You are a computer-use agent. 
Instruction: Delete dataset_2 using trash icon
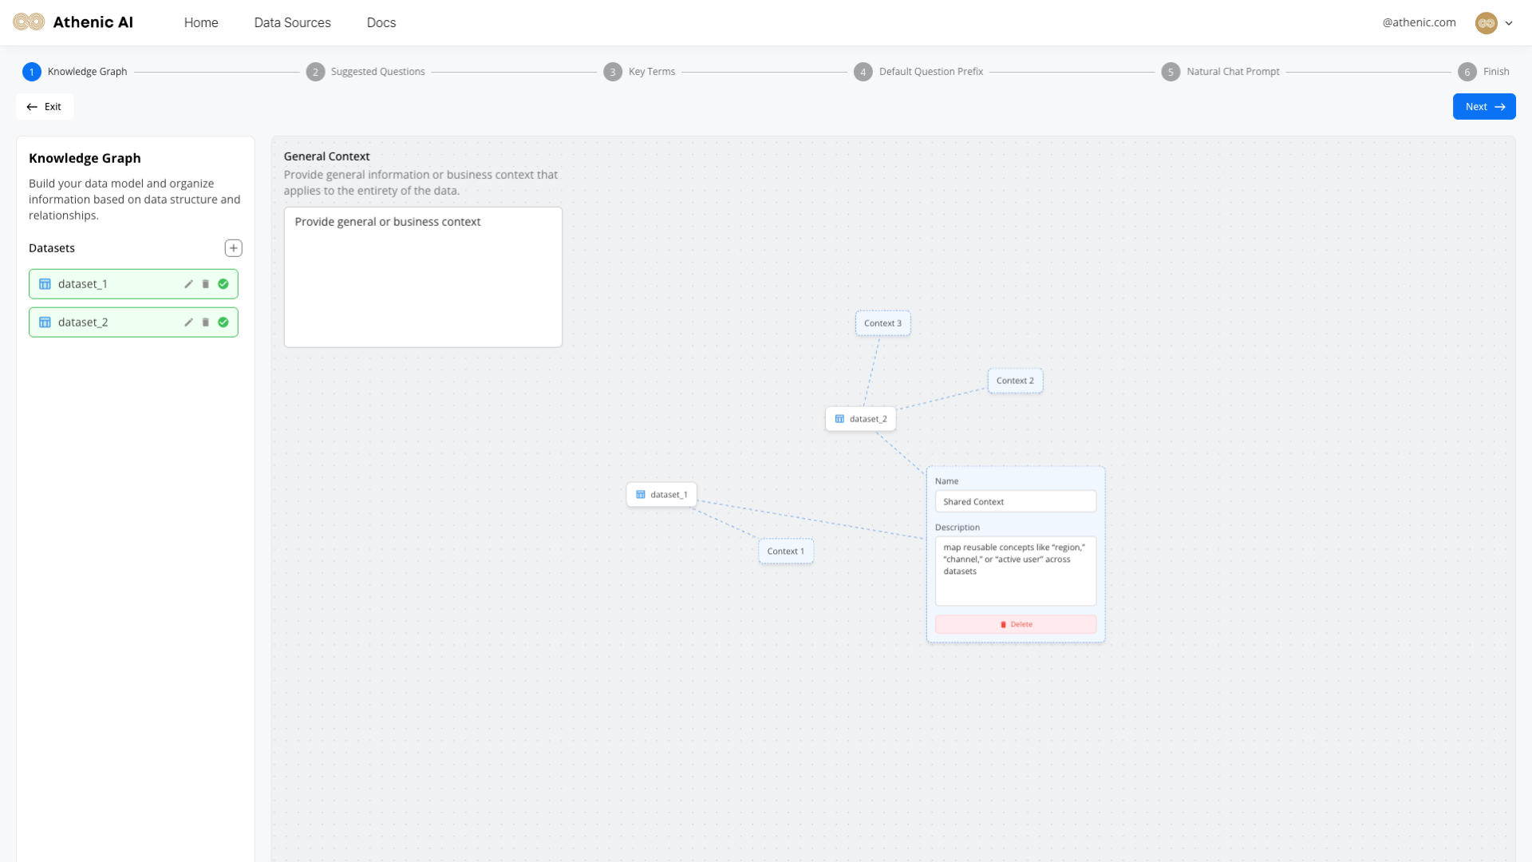(x=206, y=322)
